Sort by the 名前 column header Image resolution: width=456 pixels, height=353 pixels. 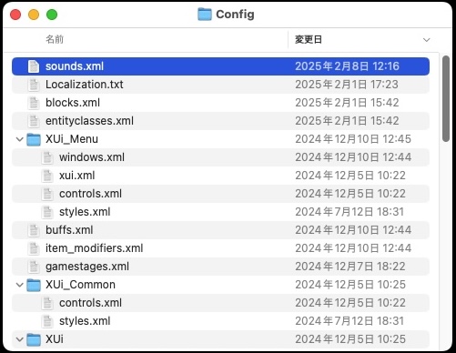55,39
